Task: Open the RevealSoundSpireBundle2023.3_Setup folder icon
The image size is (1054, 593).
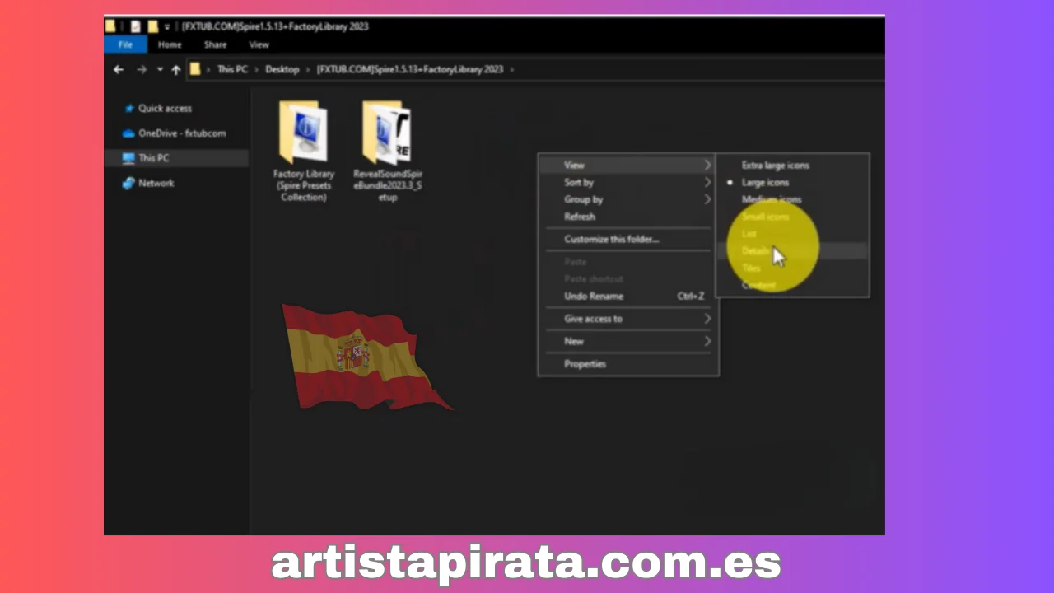Action: point(387,133)
